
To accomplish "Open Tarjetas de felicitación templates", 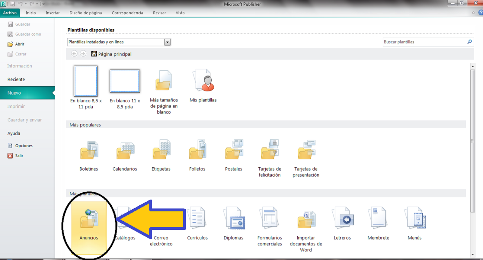I will coord(270,159).
